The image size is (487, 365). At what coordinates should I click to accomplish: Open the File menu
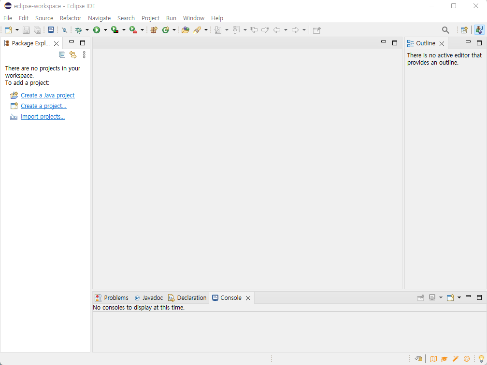coord(8,18)
